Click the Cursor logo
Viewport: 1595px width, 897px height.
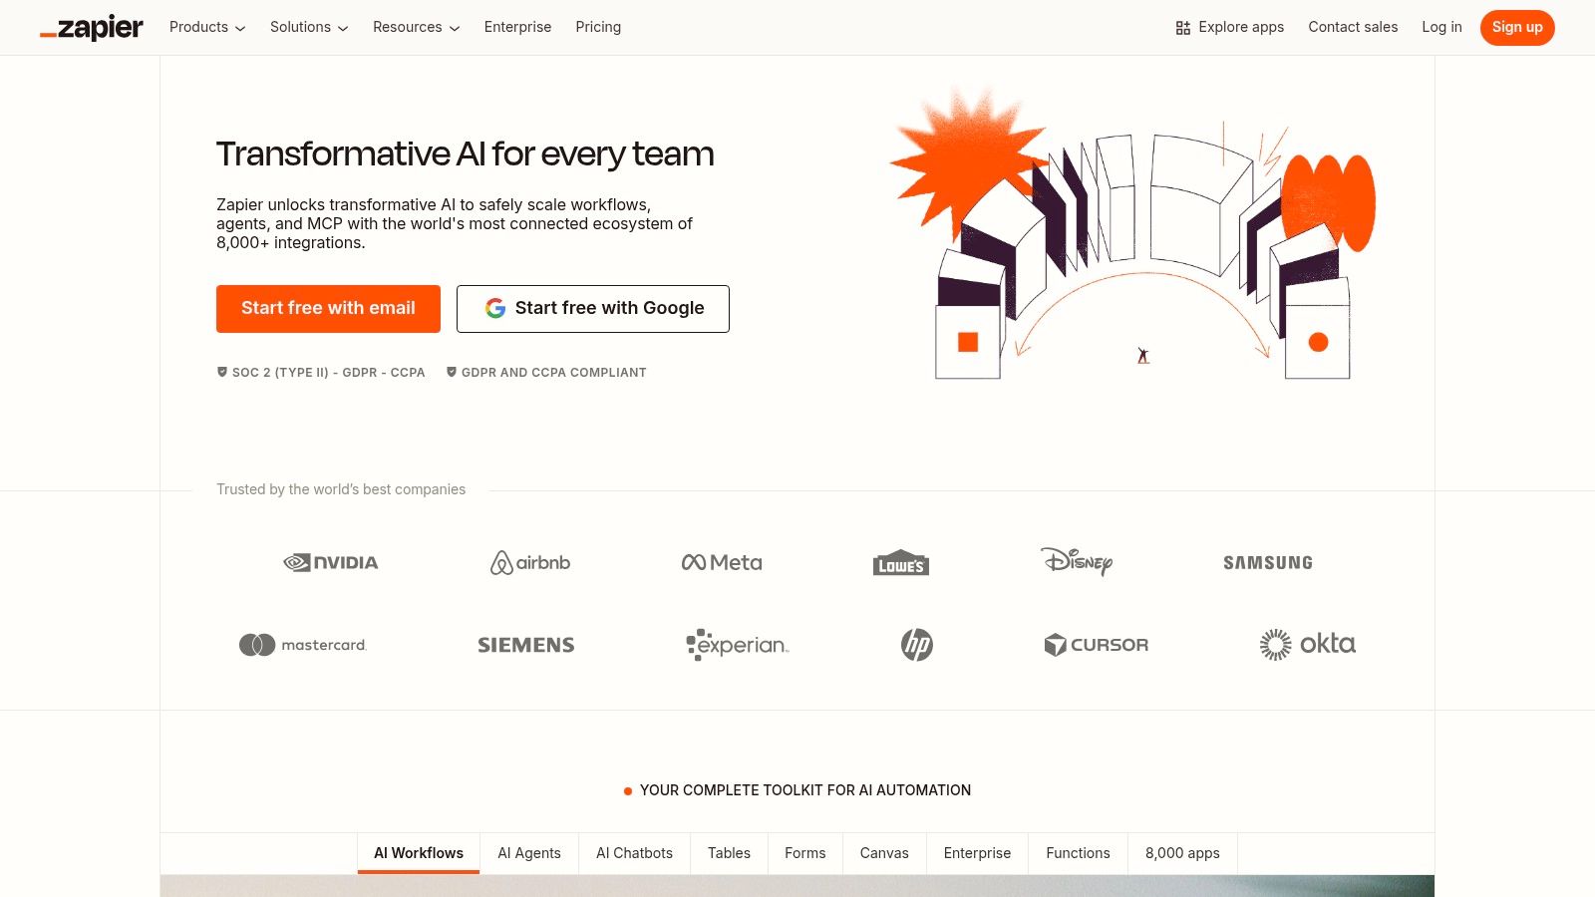(x=1097, y=644)
